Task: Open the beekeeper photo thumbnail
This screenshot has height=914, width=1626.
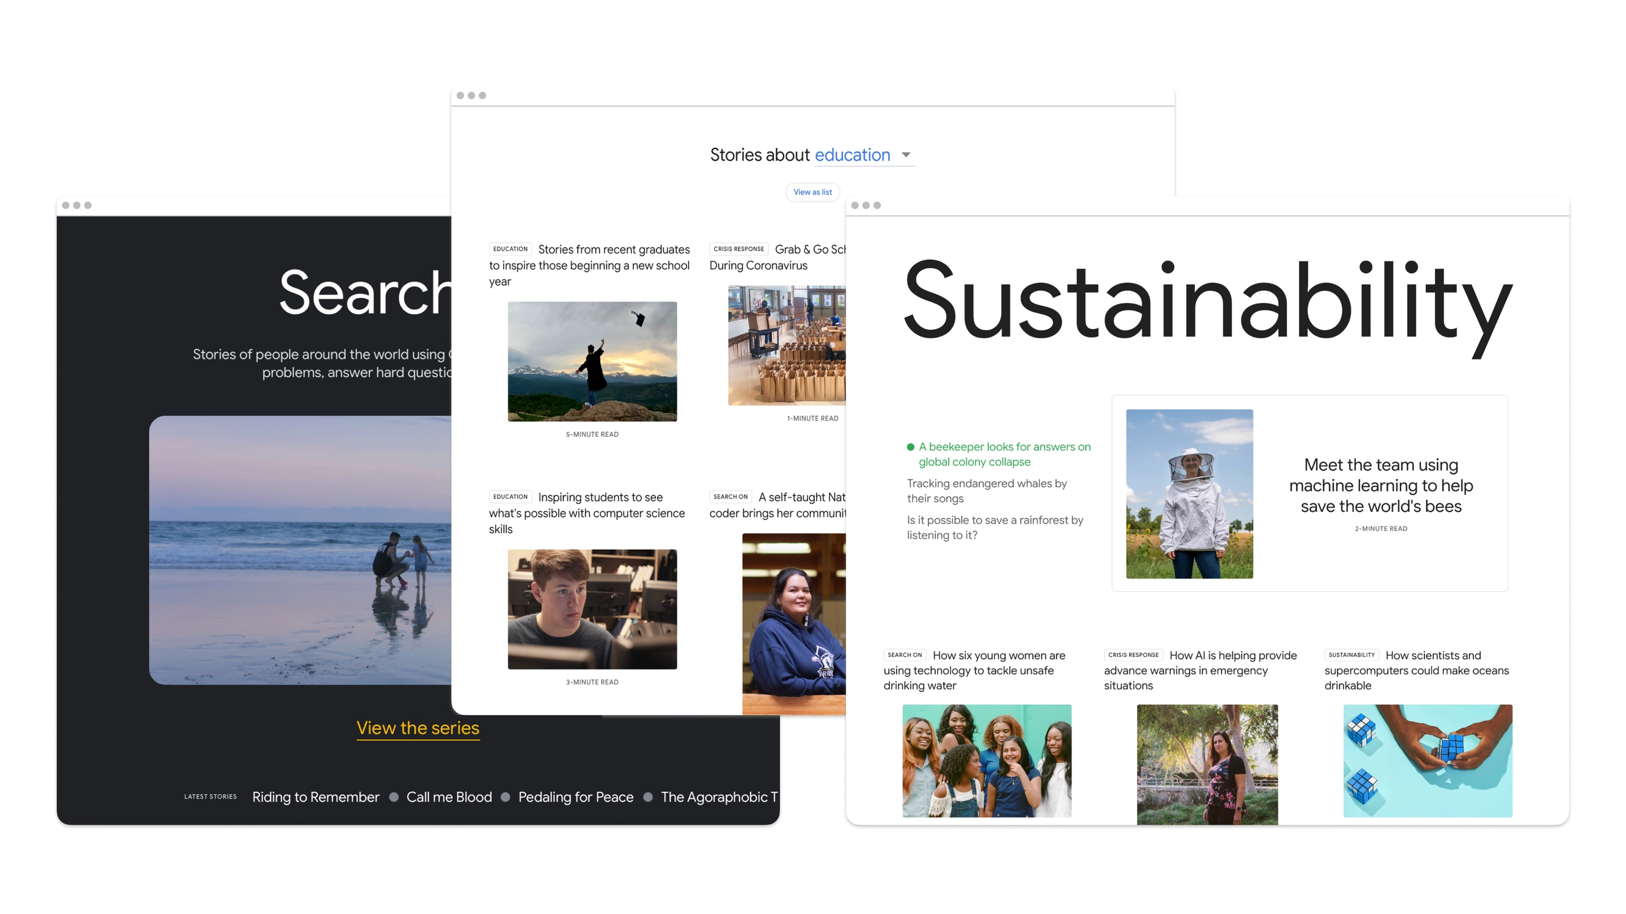Action: tap(1189, 494)
